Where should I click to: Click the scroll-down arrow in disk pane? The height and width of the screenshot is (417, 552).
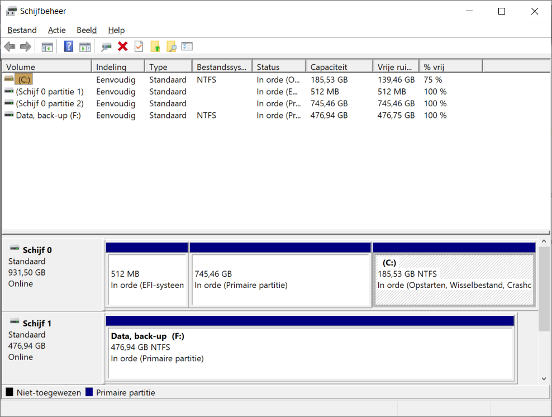[x=544, y=378]
